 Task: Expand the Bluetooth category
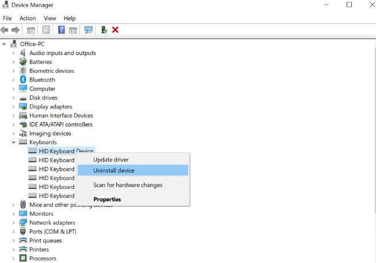point(14,80)
